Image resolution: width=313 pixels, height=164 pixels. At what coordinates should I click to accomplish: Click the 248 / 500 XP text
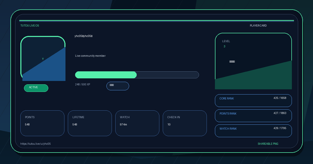pyautogui.click(x=83, y=84)
